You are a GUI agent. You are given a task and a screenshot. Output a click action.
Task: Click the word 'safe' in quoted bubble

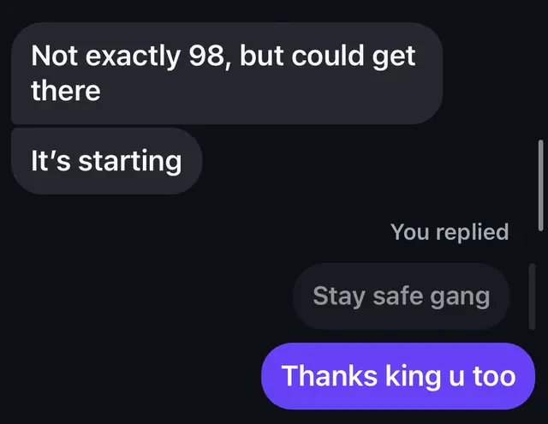coord(397,296)
